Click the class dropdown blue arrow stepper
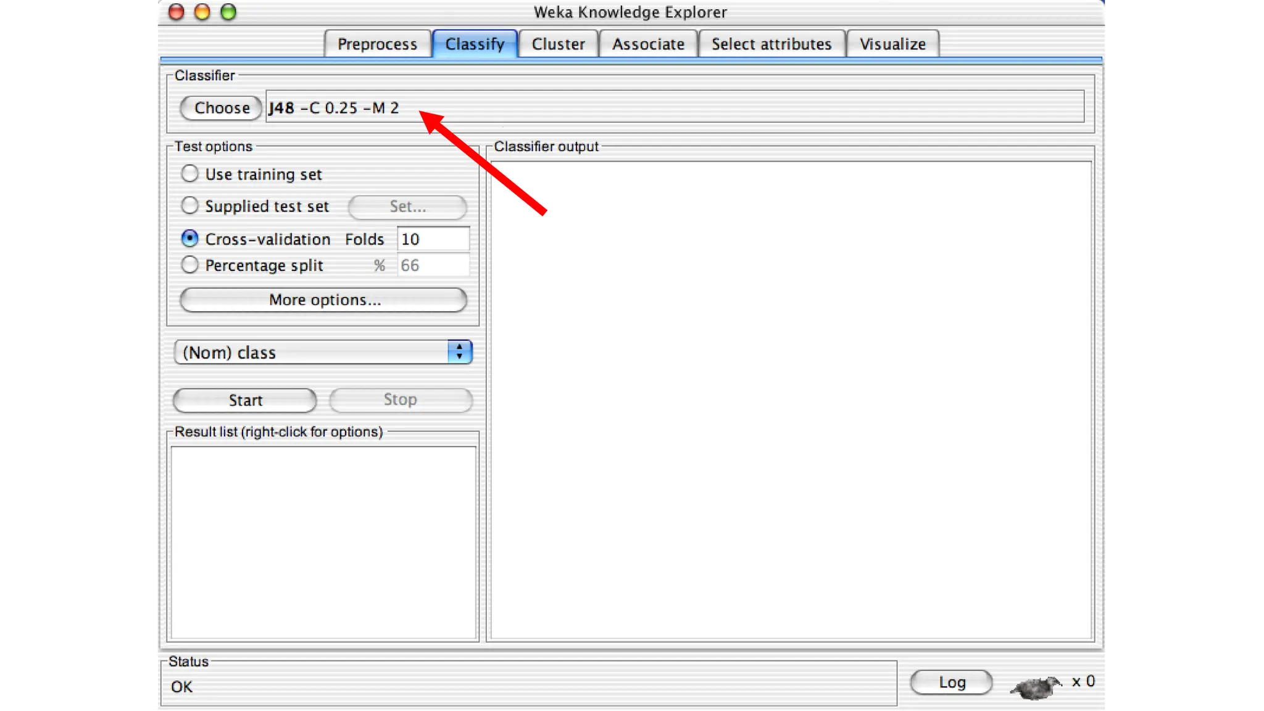1264x711 pixels. click(x=459, y=352)
